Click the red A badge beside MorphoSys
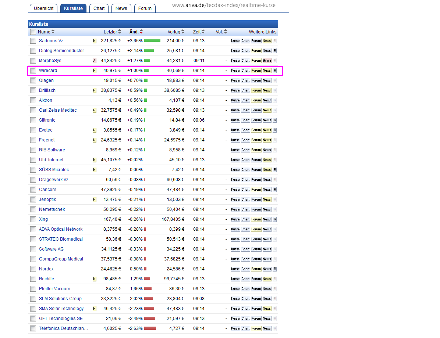 (x=94, y=61)
